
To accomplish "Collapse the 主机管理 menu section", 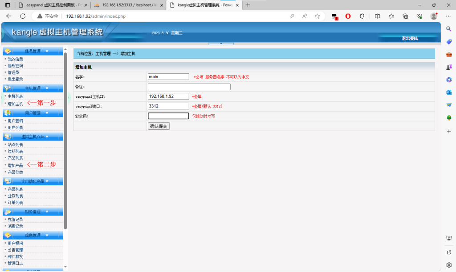I will (x=47, y=88).
